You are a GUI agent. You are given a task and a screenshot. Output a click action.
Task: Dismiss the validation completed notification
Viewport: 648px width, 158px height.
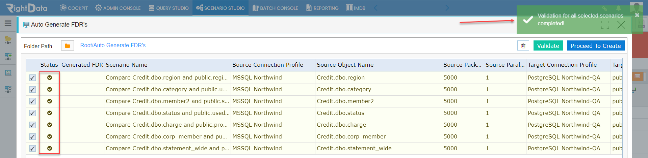tap(637, 15)
